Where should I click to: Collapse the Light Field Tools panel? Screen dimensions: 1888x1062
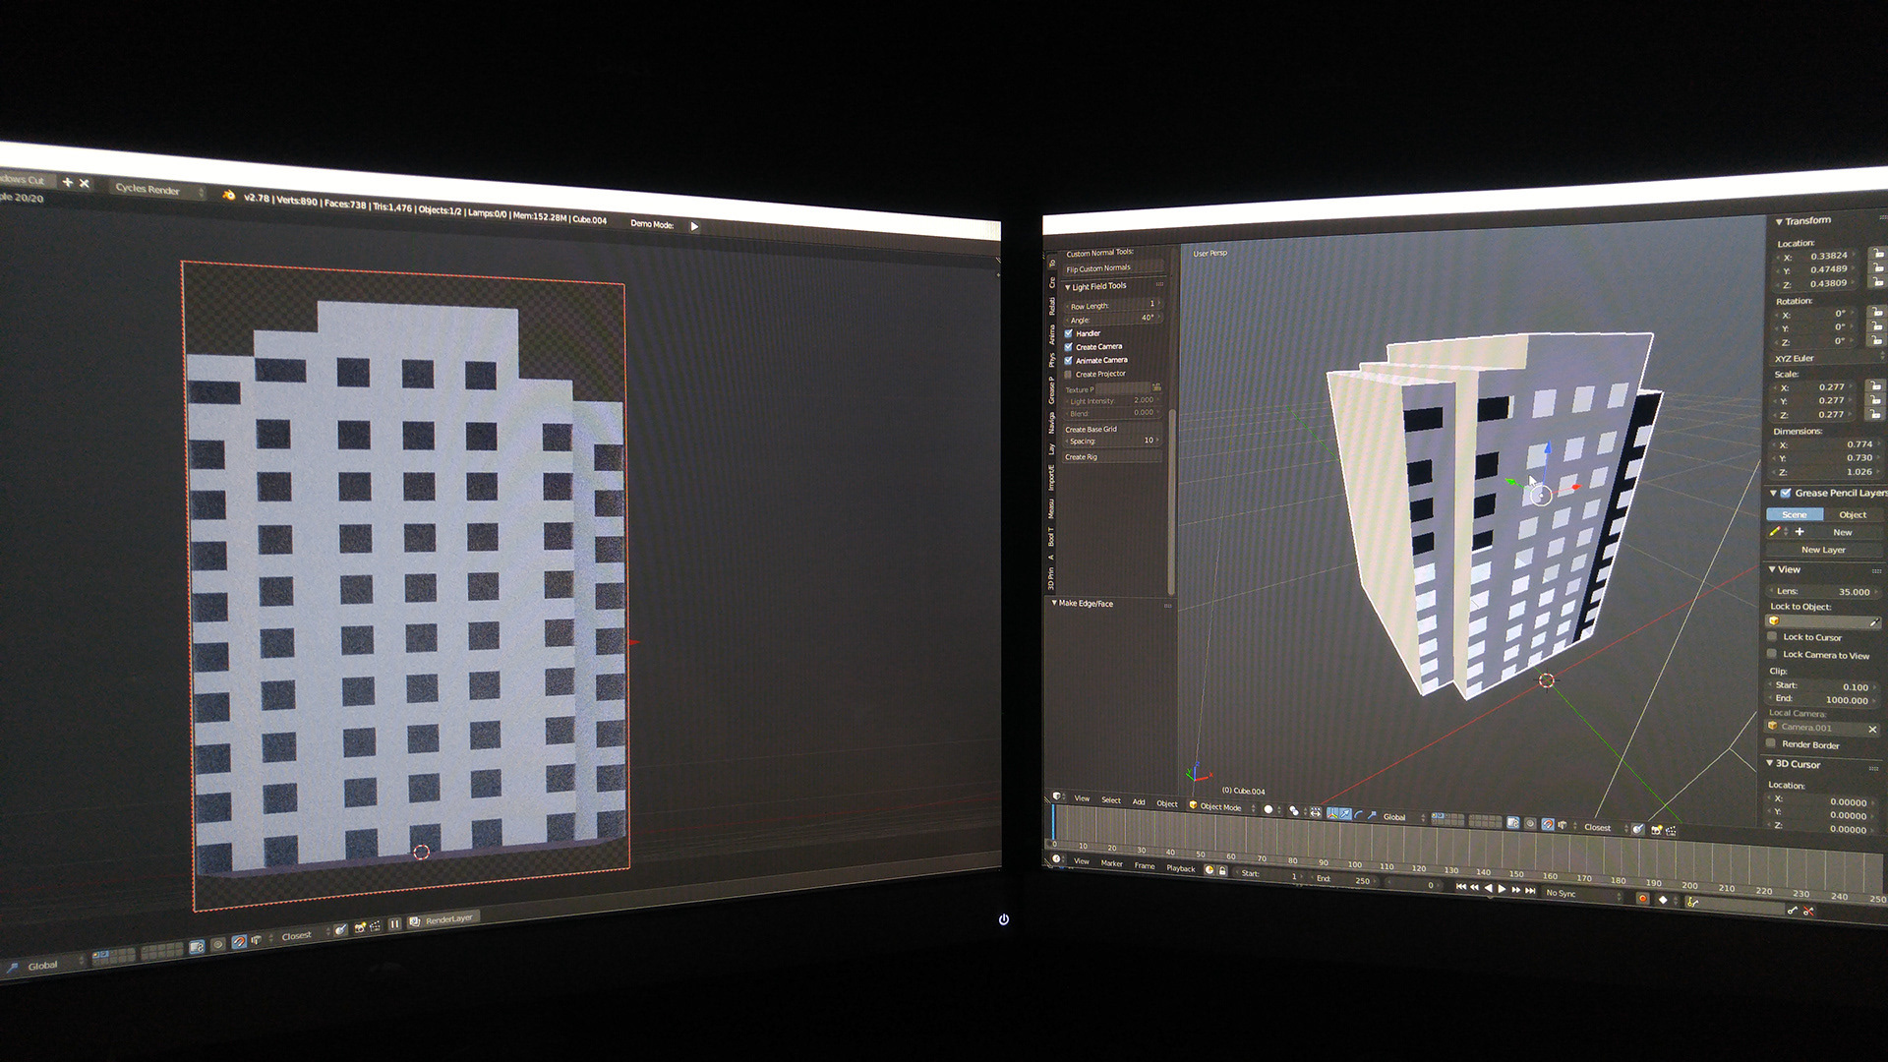[1068, 287]
